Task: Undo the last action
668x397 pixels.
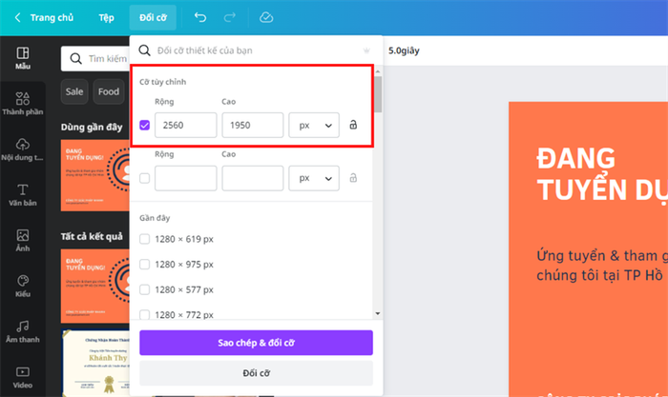Action: (200, 17)
